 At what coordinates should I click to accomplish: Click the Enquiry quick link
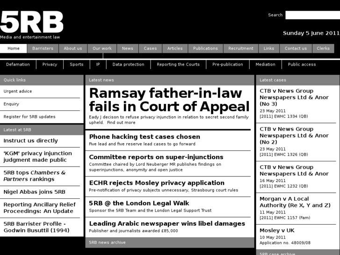coord(11,104)
